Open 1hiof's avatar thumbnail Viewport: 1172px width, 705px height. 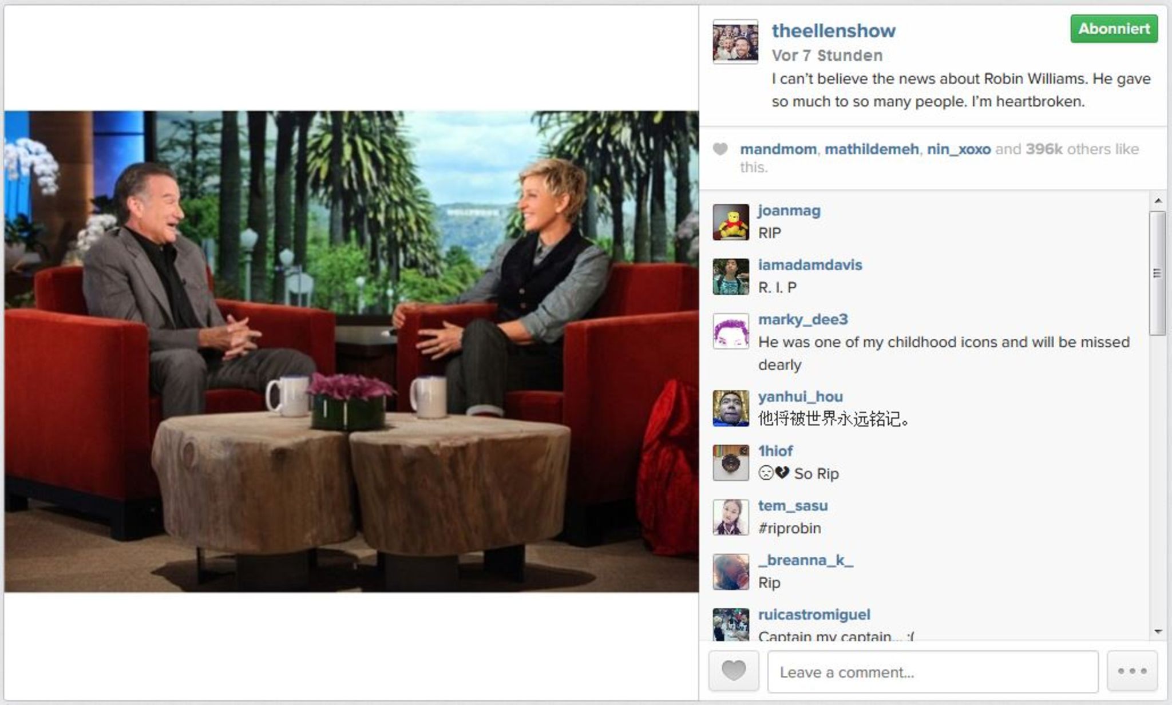coord(731,462)
